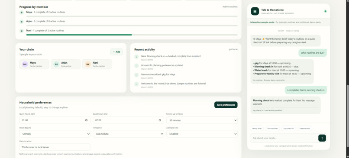This screenshot has width=349, height=158.
Task: Click the Arjun progress row bullet icon
Action: pos(22,22)
